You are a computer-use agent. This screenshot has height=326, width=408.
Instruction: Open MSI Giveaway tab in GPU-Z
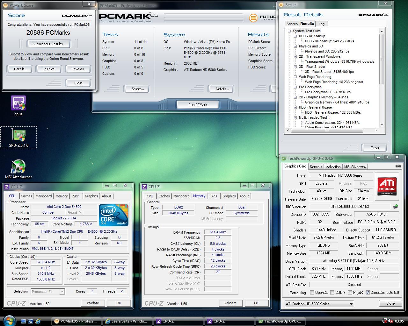355,167
